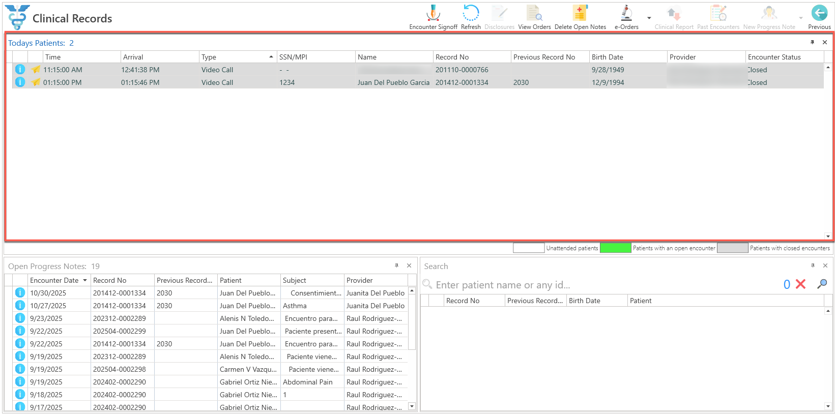Select record number 201110-0000766
The image size is (835, 415).
point(462,70)
